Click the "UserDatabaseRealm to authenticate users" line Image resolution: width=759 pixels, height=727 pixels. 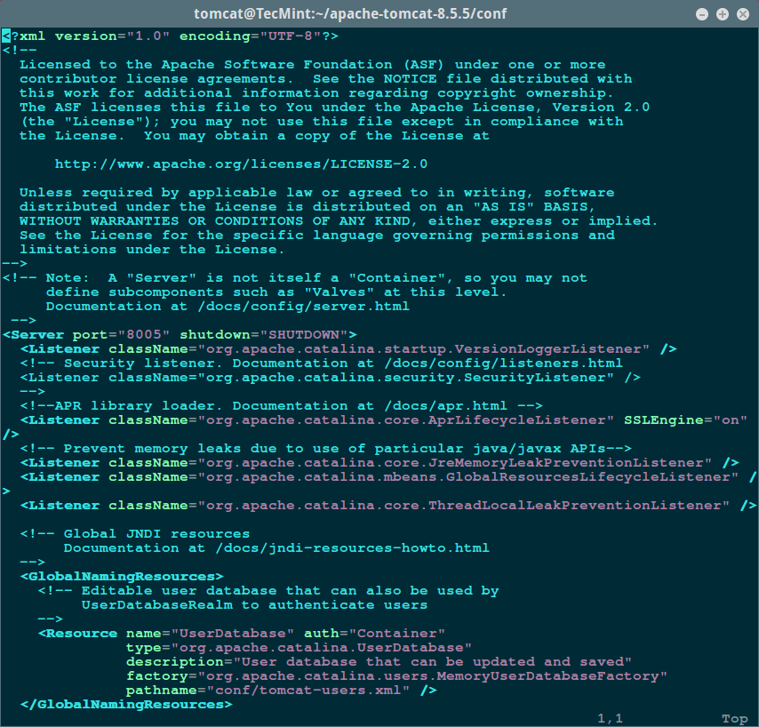point(254,605)
